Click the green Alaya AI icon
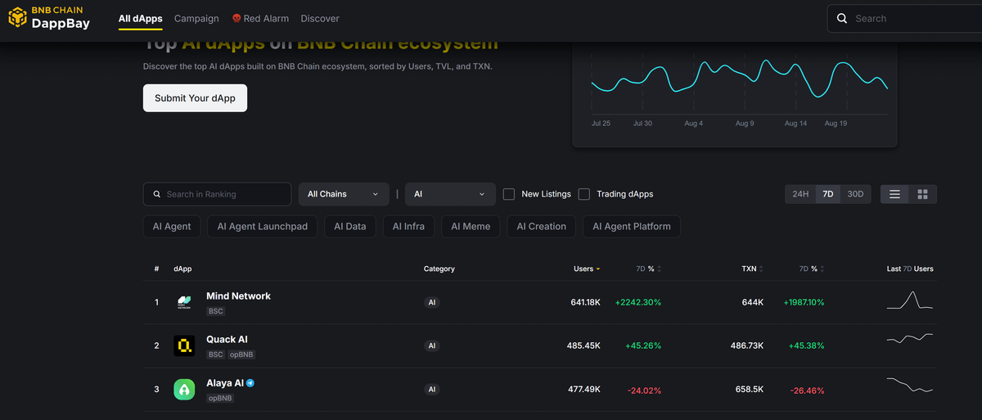This screenshot has height=420, width=982. coord(184,390)
